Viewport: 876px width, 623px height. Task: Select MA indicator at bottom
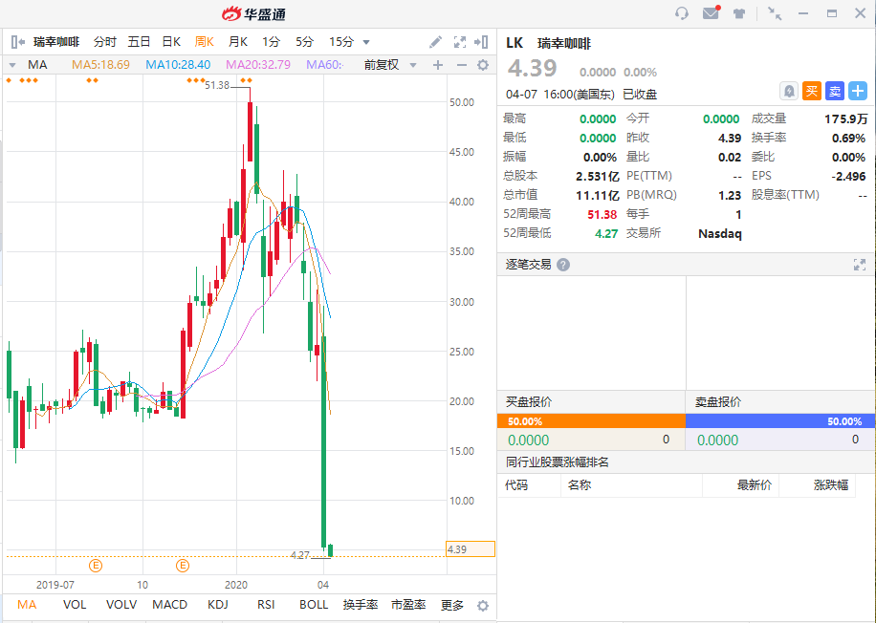[x=27, y=605]
